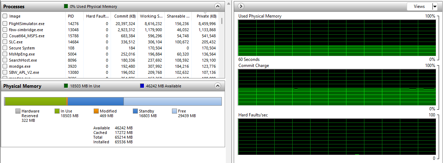Image resolution: width=443 pixels, height=163 pixels.
Task: Hide the graphs pane with arrow button
Action: click(x=241, y=6)
